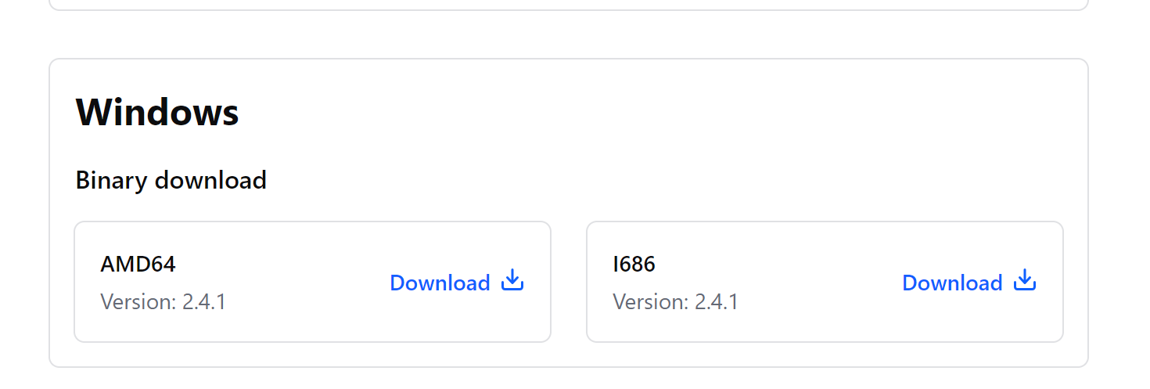This screenshot has height=389, width=1150.
Task: Click the word download in the subheading
Action: (210, 181)
